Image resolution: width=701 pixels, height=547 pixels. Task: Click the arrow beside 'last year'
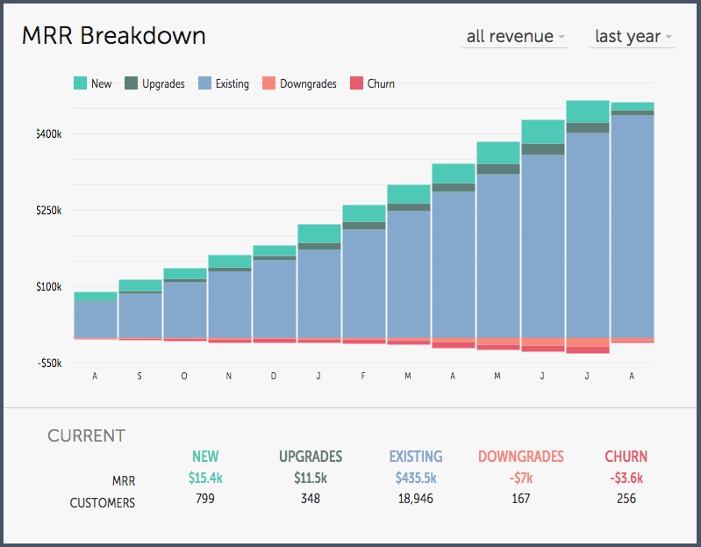(669, 37)
